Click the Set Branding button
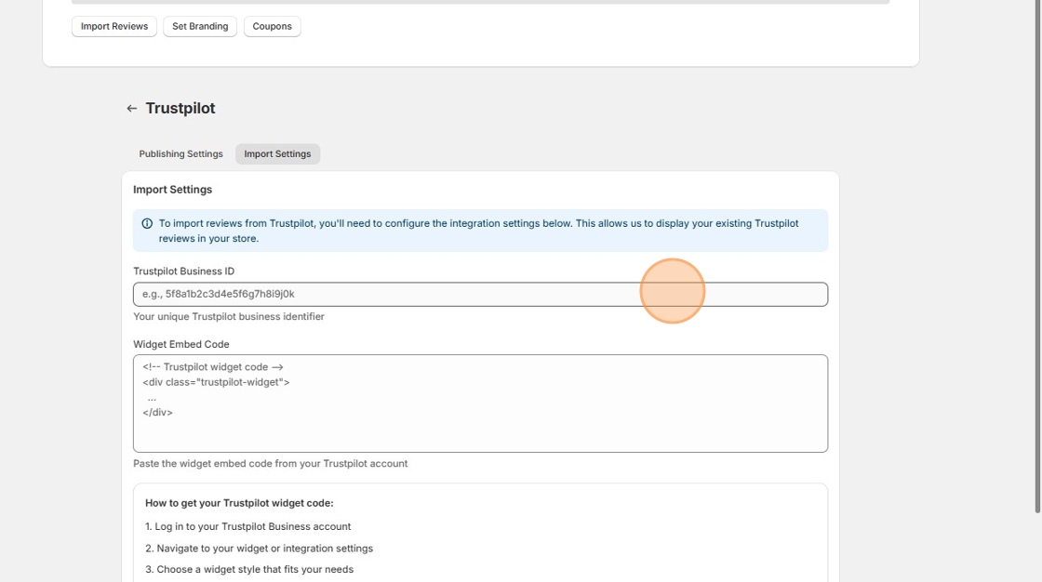Image resolution: width=1042 pixels, height=582 pixels. click(x=200, y=26)
